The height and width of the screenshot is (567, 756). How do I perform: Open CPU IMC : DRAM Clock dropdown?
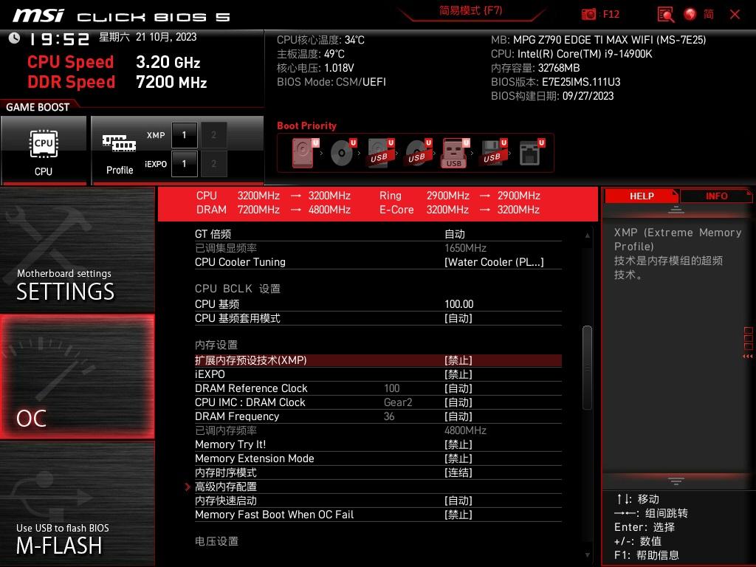point(458,402)
